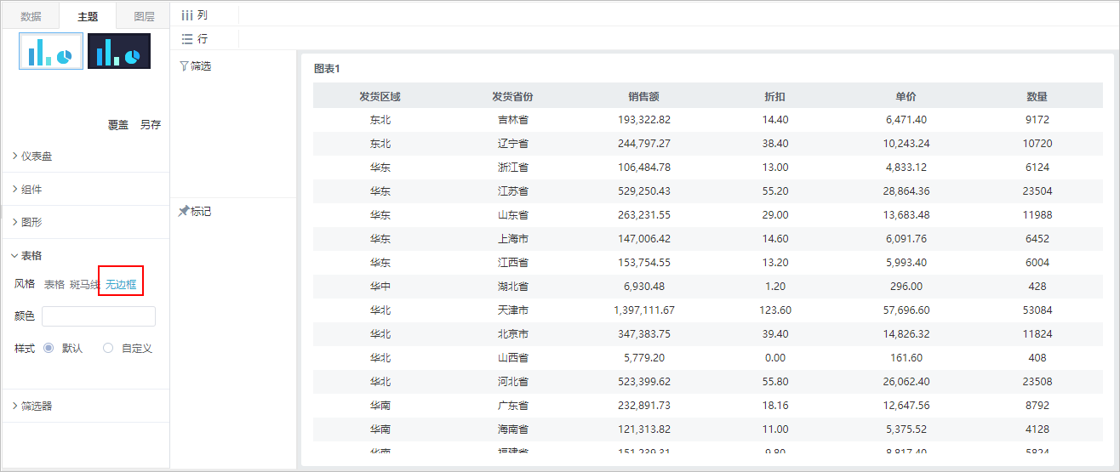Image resolution: width=1120 pixels, height=472 pixels.
Task: Click the 华中 region cell
Action: pyautogui.click(x=380, y=287)
